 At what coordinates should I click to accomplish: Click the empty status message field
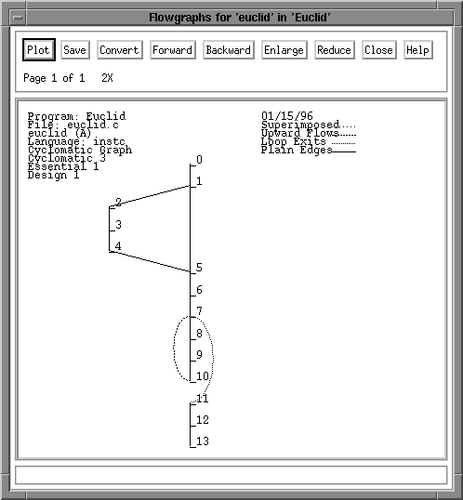tap(231, 475)
